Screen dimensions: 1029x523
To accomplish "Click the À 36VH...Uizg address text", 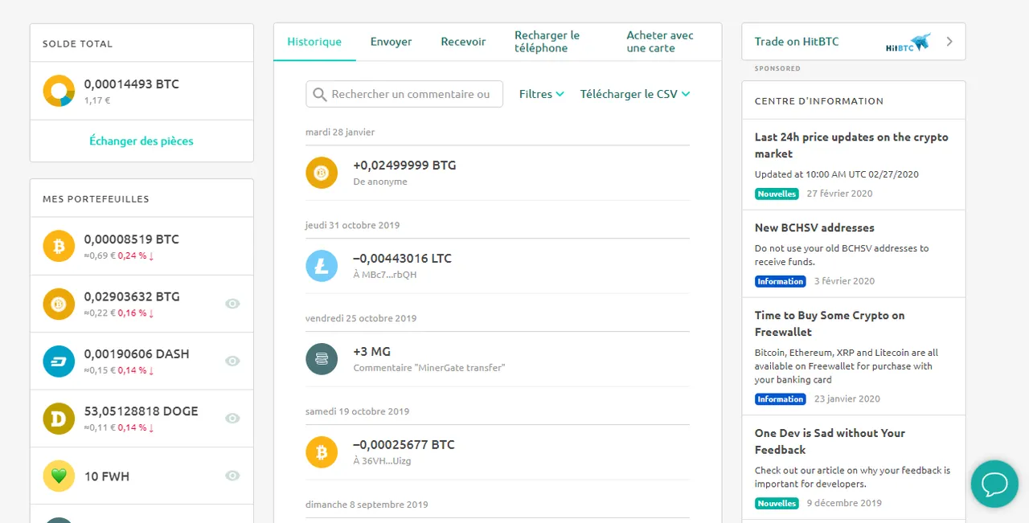I will [x=382, y=461].
